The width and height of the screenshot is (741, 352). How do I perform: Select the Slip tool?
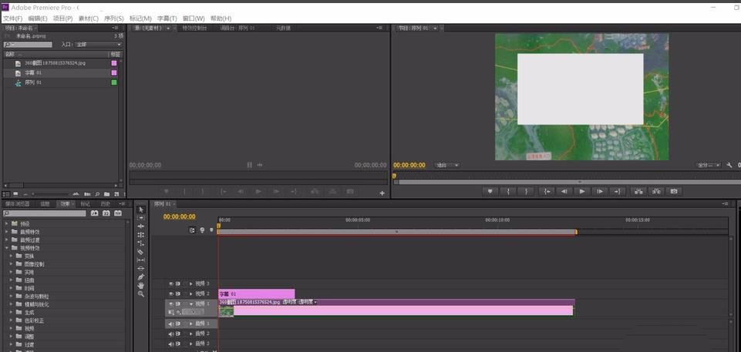[x=141, y=260]
